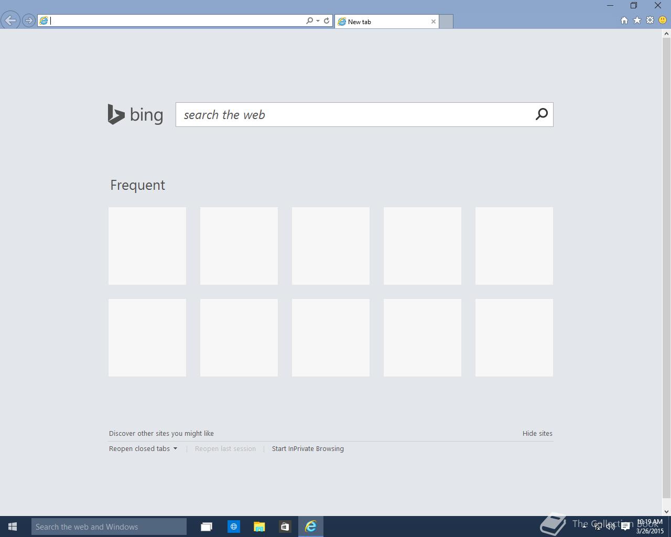Screen dimensions: 671x537
Task: Click Start InPrivate Browsing link
Action: 308,448
